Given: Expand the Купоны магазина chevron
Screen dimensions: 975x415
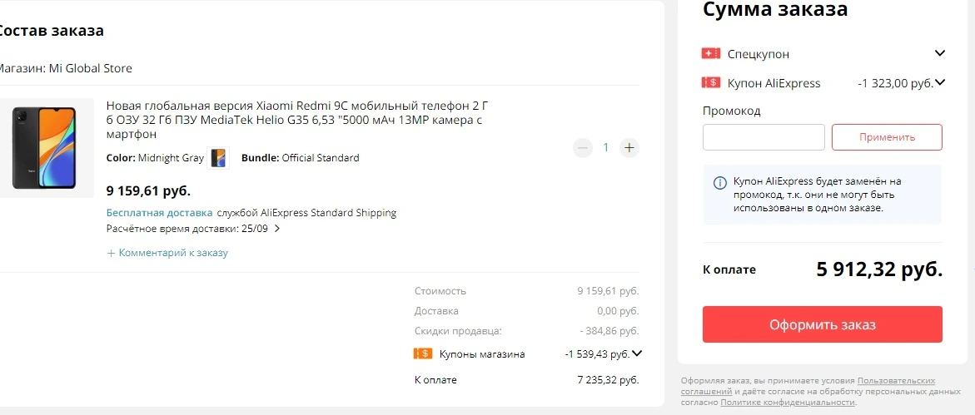Looking at the screenshot, I should (x=637, y=353).
